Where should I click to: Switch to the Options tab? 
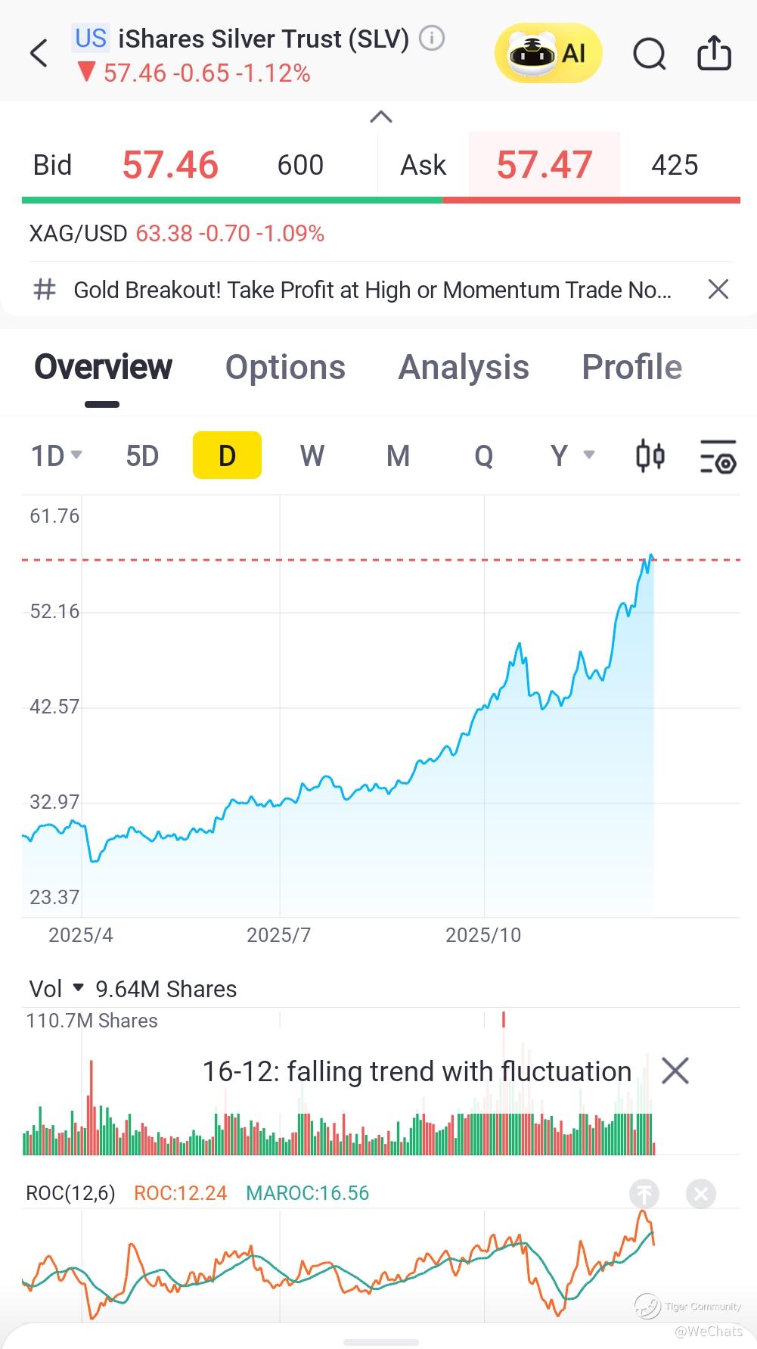(285, 368)
